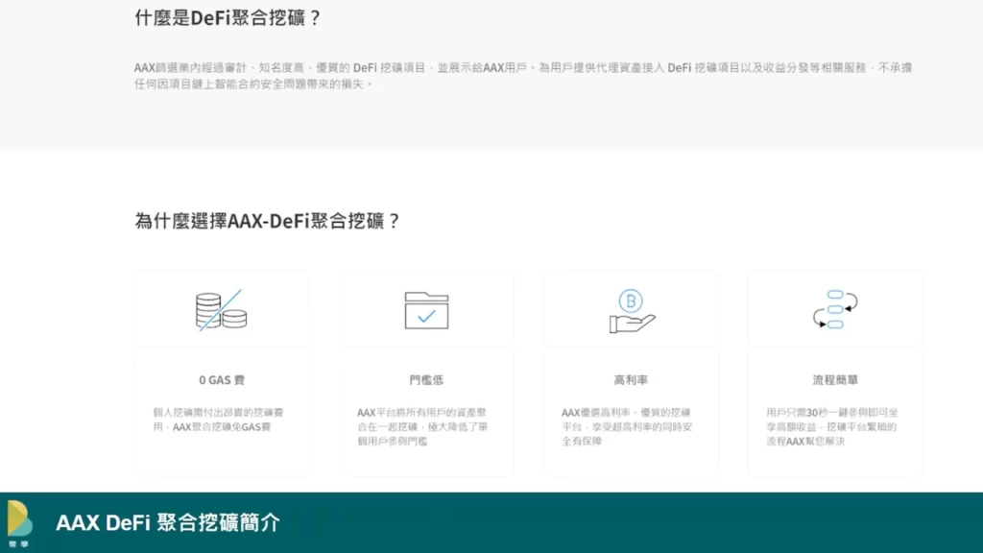This screenshot has width=983, height=553.
Task: Click the description text under 流程簡單
Action: (x=832, y=426)
